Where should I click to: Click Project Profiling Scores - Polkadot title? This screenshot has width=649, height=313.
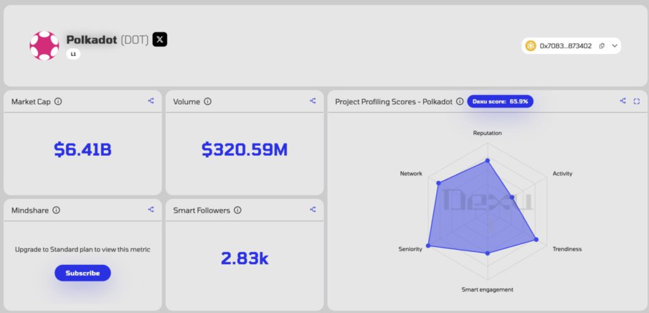point(394,101)
